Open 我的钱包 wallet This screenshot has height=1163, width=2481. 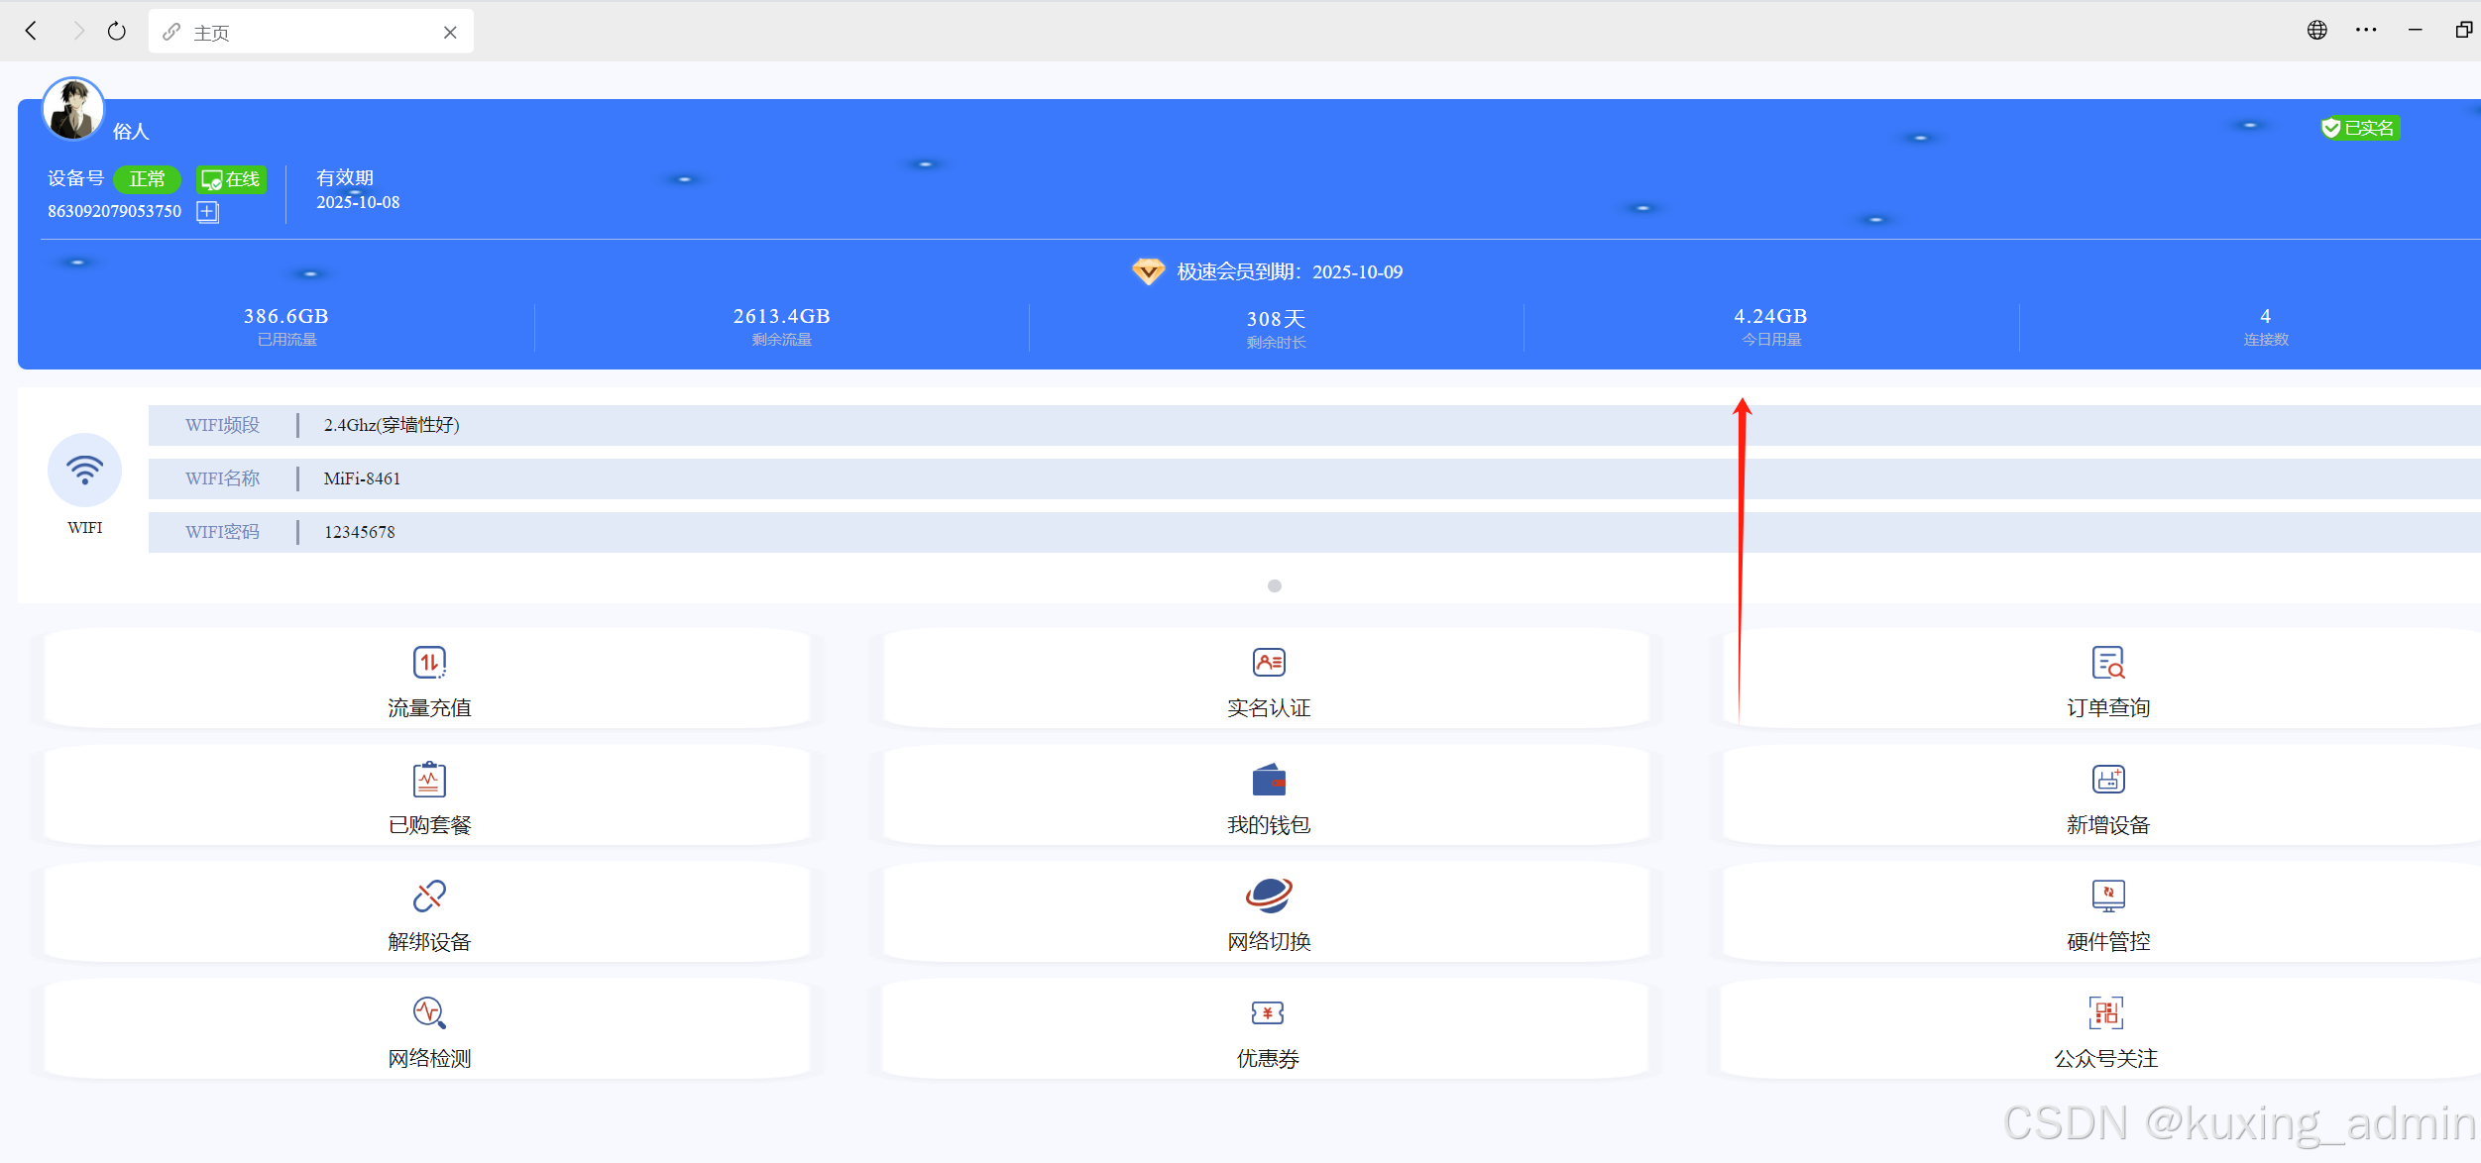tap(1268, 780)
